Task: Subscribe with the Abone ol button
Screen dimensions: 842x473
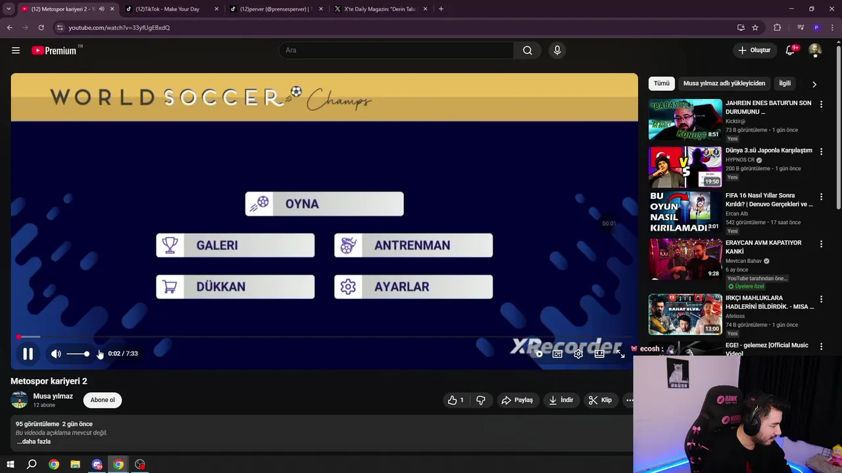Action: [x=103, y=400]
